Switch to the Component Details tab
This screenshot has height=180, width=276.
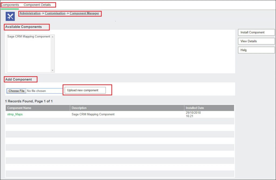click(x=37, y=5)
